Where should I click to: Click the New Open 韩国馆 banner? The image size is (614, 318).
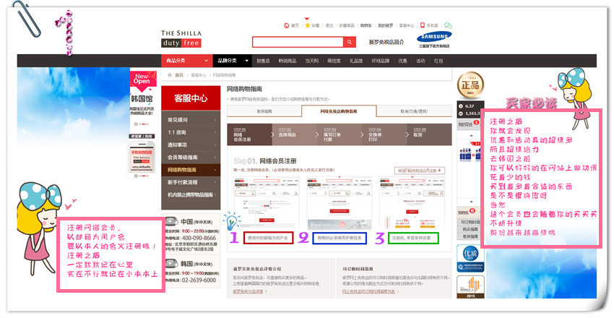tap(142, 98)
